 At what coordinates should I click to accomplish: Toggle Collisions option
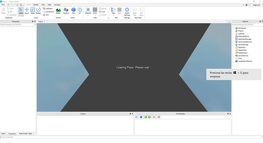tap(48, 8)
